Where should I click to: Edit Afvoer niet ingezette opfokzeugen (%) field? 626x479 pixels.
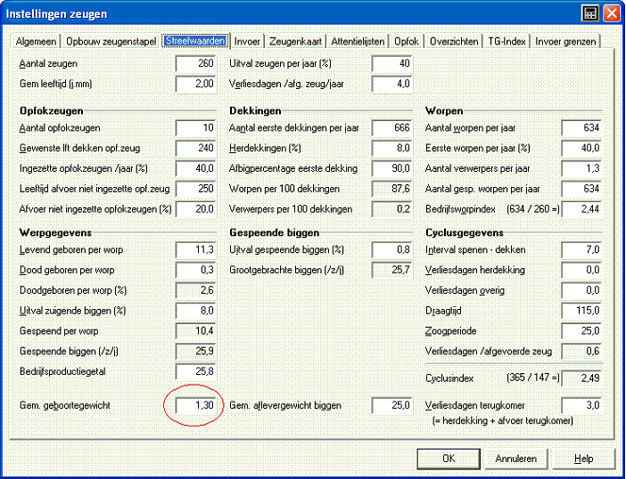click(196, 209)
